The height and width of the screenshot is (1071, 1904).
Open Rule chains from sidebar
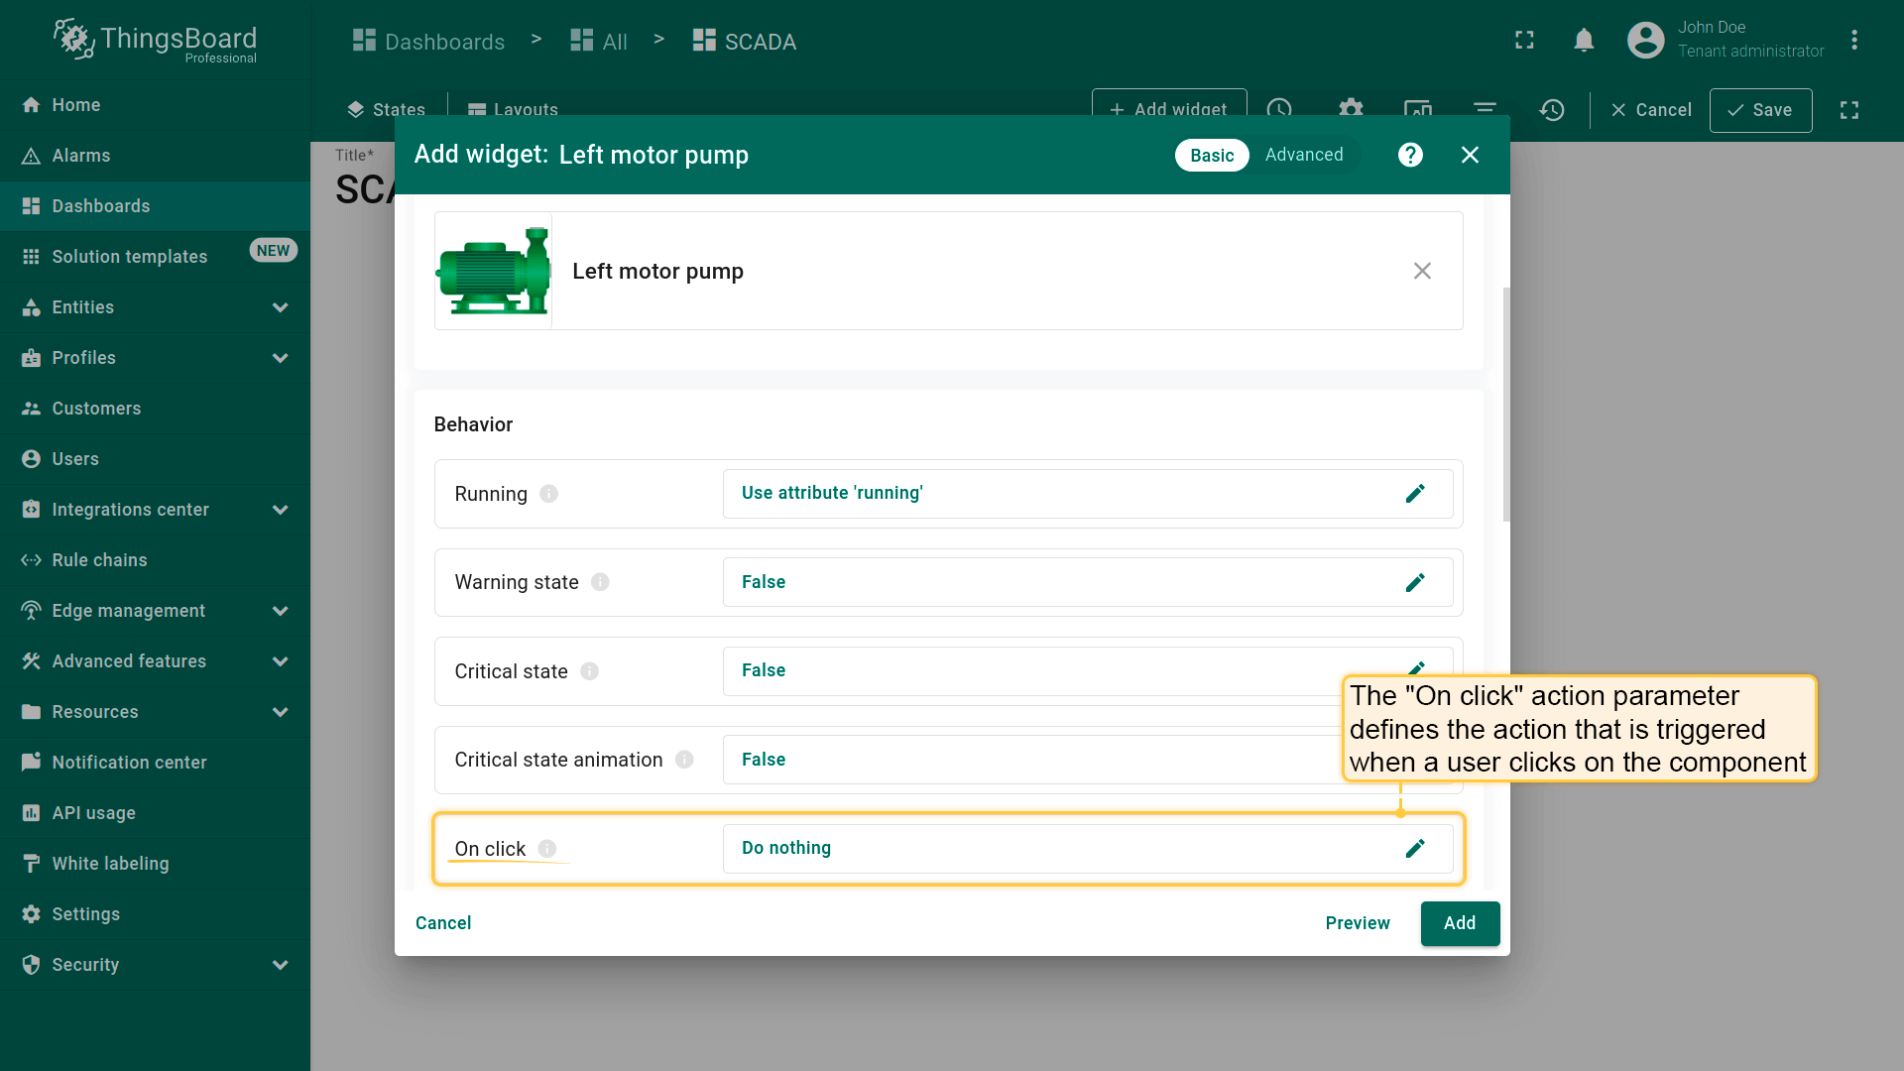point(99,560)
